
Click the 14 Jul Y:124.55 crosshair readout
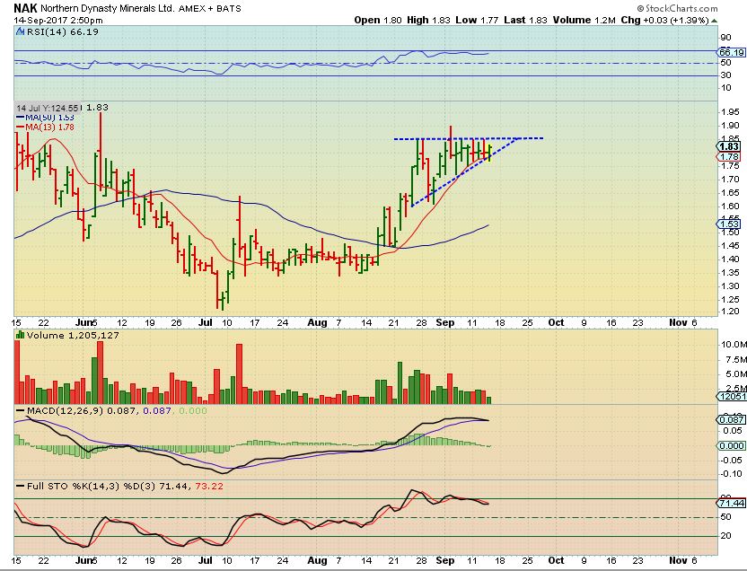point(48,108)
